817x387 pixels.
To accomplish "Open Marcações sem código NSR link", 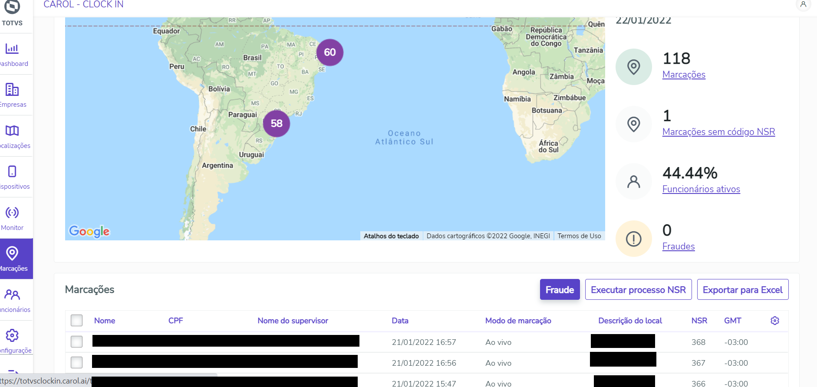I will click(718, 132).
